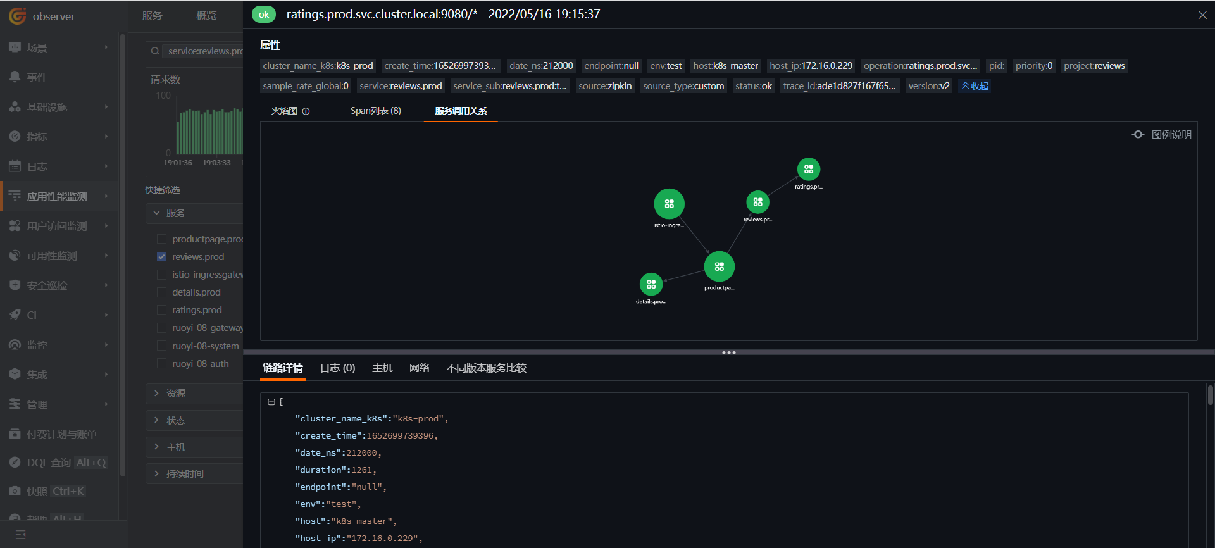The width and height of the screenshot is (1215, 548).
Task: Check the ruoyi-08-gateway service filter
Action: (161, 328)
